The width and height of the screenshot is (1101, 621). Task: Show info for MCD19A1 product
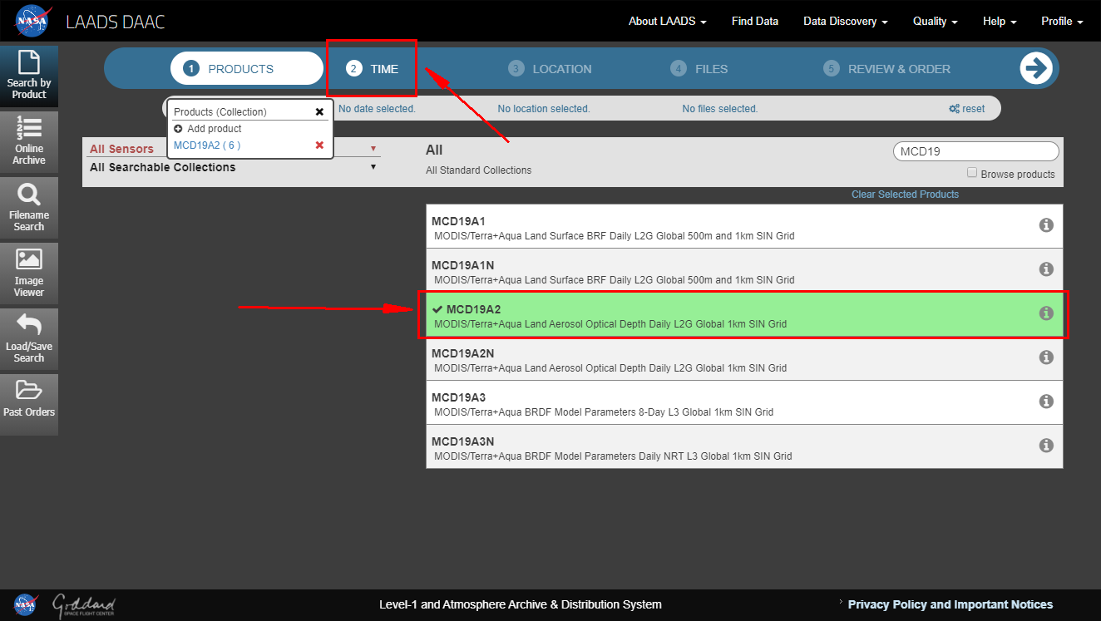(x=1047, y=225)
